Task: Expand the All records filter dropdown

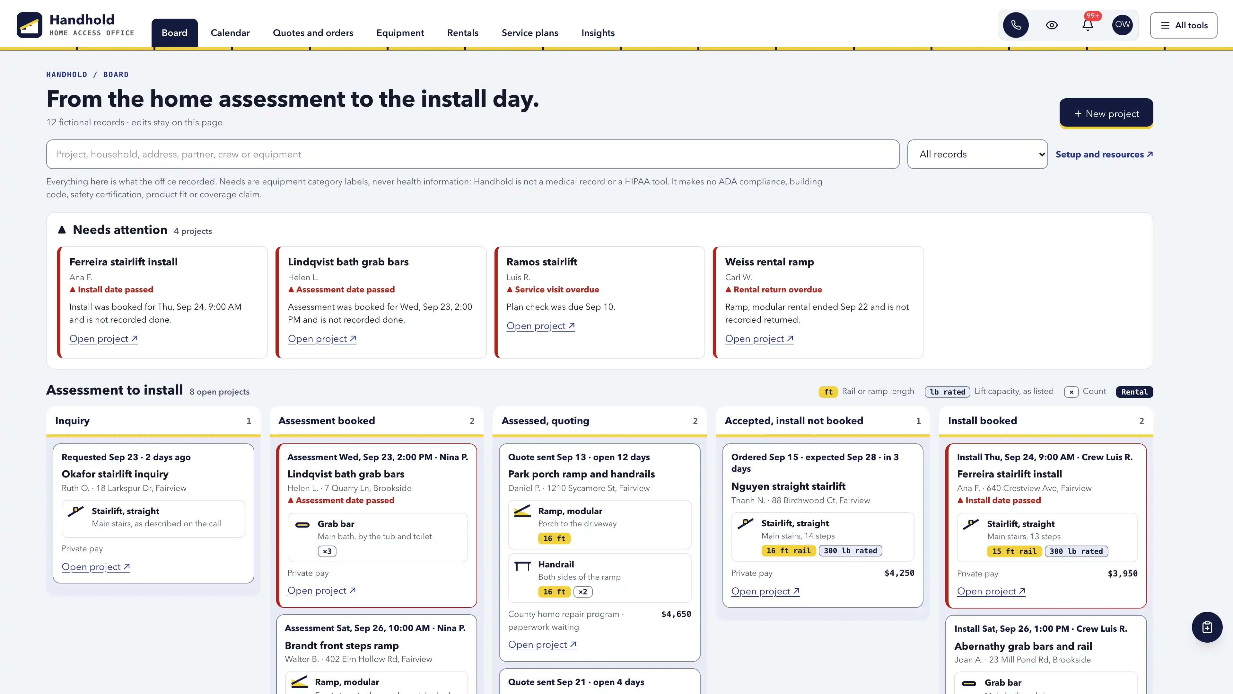Action: (977, 154)
